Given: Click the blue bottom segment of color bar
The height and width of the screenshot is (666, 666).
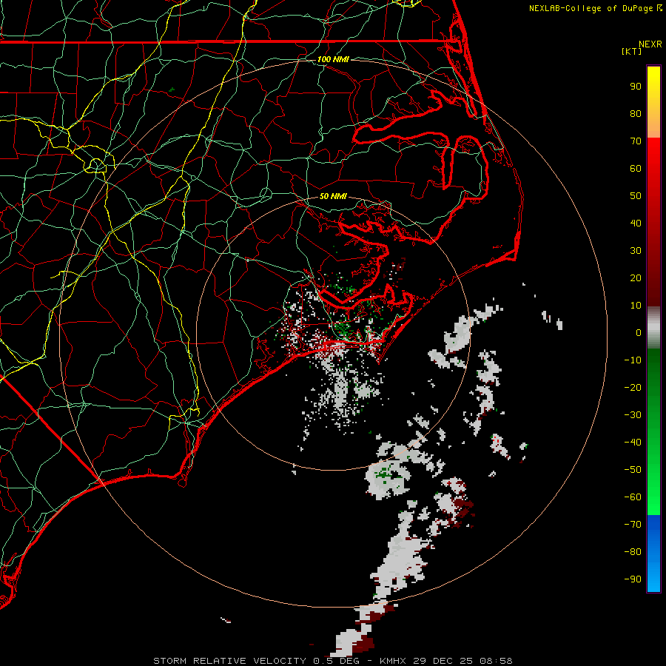Looking at the screenshot, I should tap(653, 553).
